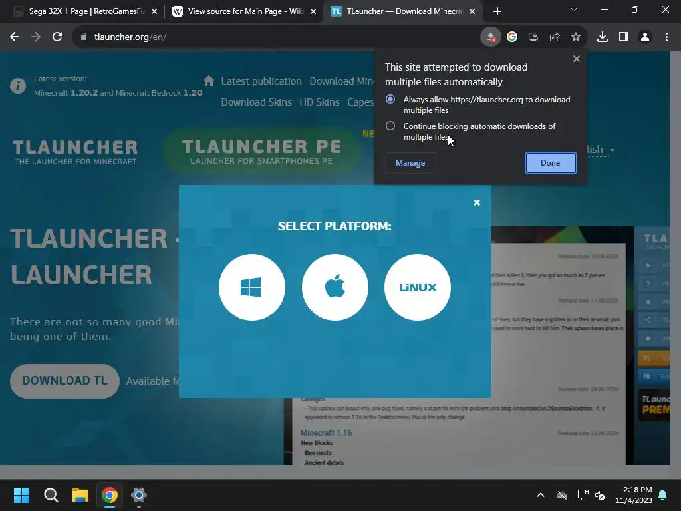Click the share page icon

[x=555, y=37]
